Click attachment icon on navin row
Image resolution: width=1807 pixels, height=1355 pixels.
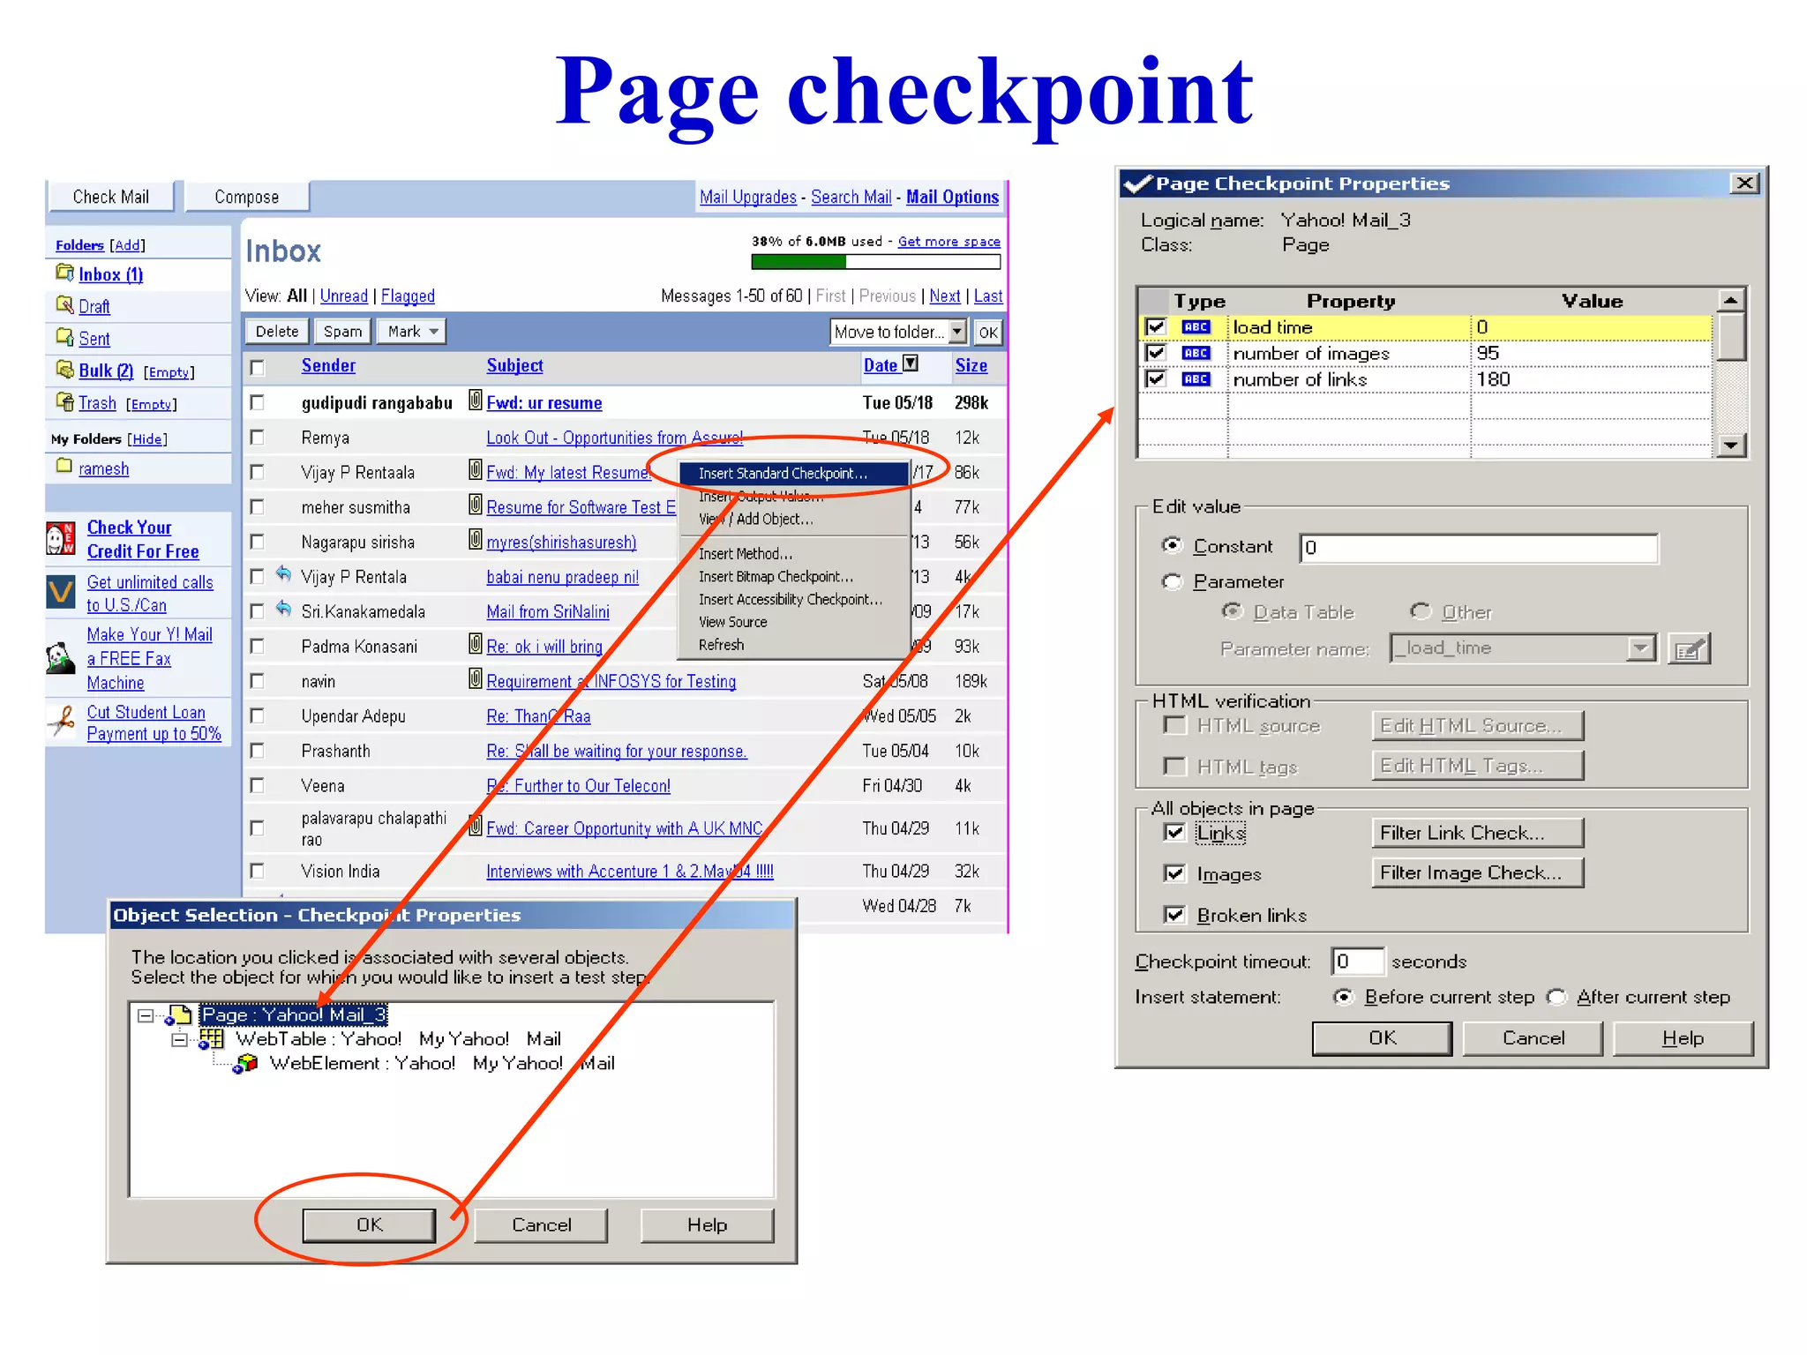click(475, 679)
